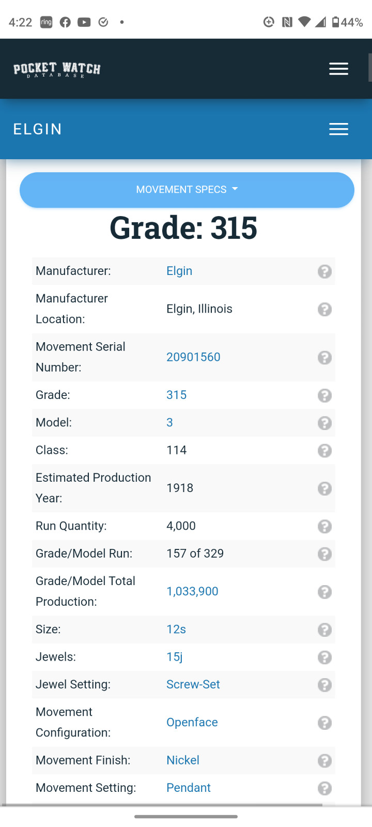Open the 12s size link
This screenshot has height=827, width=372.
176,629
